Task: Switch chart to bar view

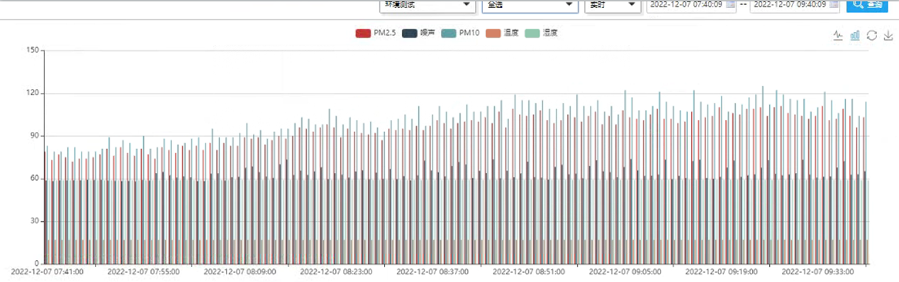Action: (854, 35)
